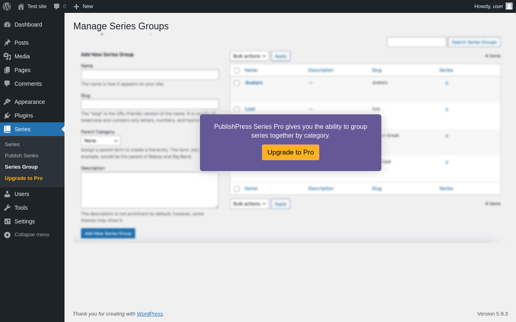This screenshot has height=322, width=516.
Task: Open the Publish Series submenu item
Action: coord(21,155)
